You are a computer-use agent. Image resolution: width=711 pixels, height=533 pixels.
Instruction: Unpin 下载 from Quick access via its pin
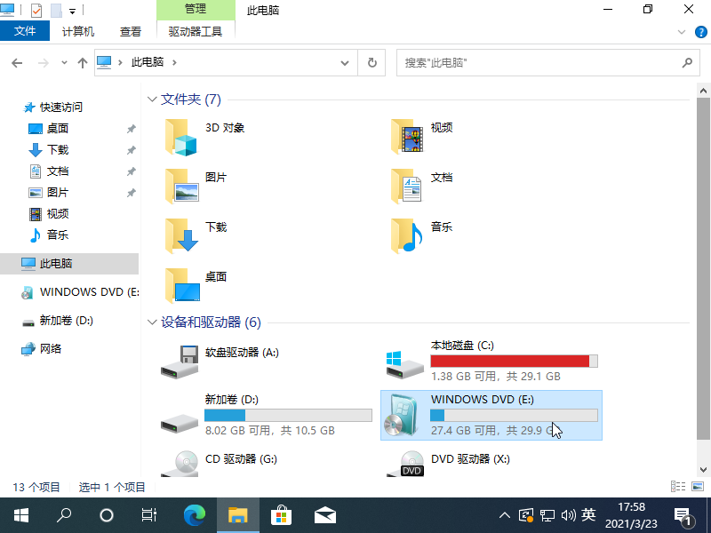(132, 149)
